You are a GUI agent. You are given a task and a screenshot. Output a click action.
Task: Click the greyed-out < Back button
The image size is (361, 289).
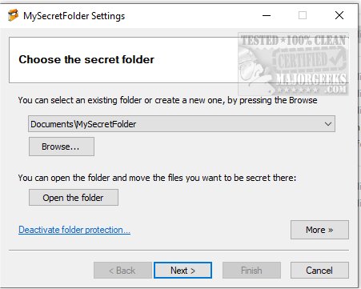pyautogui.click(x=122, y=271)
